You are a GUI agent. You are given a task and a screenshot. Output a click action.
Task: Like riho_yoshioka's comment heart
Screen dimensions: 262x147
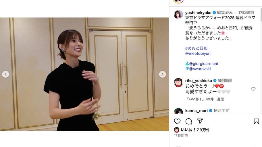[253, 89]
